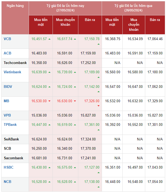Click the red down arrow beside MB 16,630.00
Screen dimensions: 167x193
[75, 101]
